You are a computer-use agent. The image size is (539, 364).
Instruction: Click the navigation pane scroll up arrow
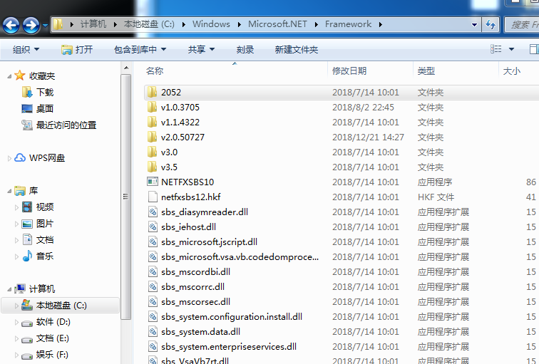point(126,68)
